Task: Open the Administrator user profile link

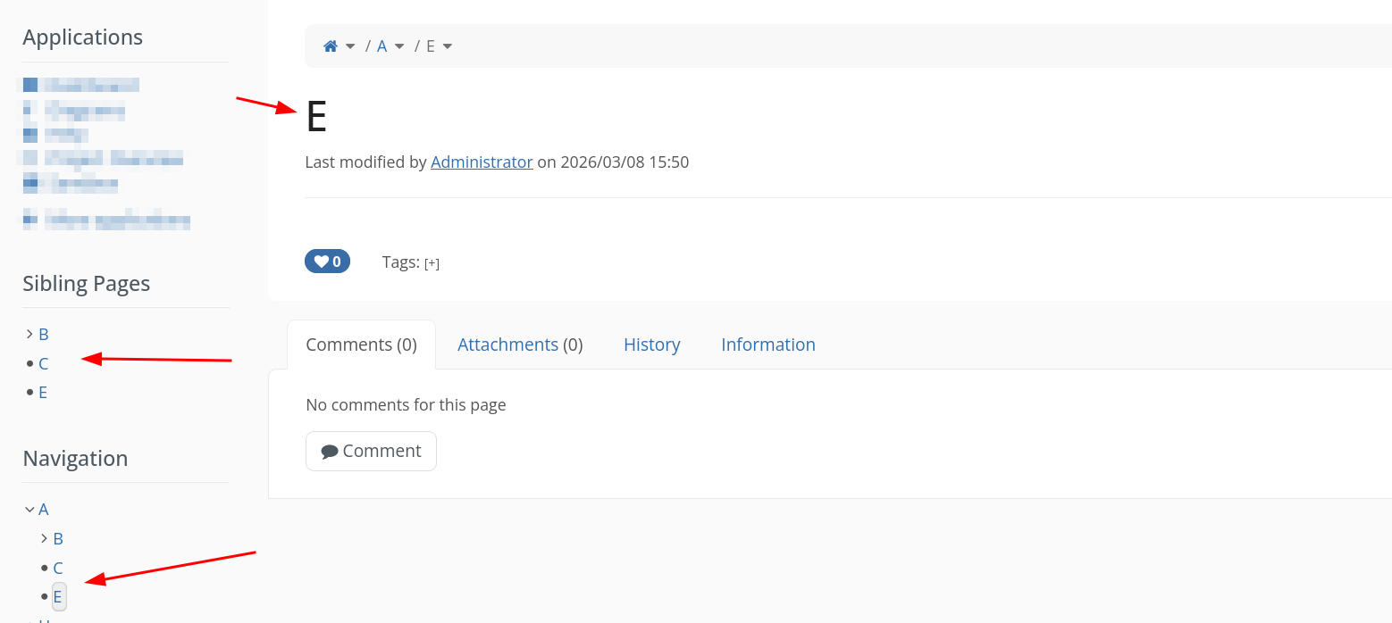Action: [x=482, y=162]
